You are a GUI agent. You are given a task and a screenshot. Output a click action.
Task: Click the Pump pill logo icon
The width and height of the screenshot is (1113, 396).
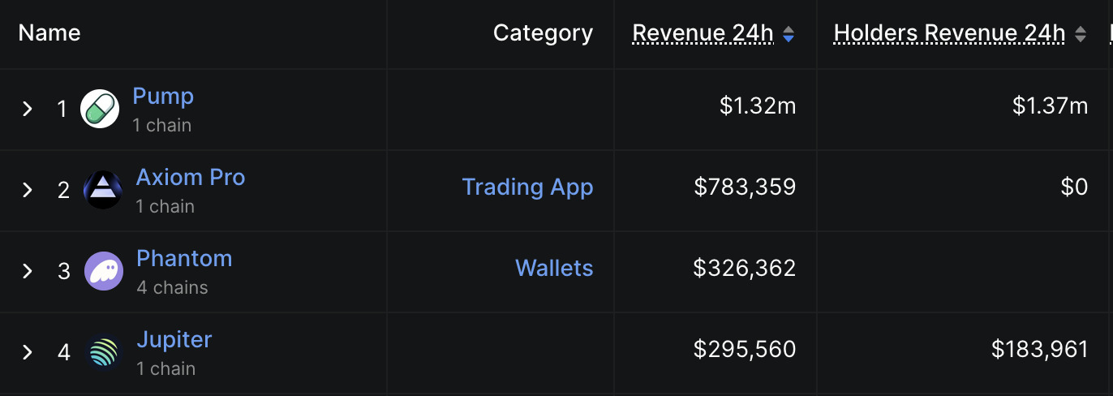pos(100,109)
